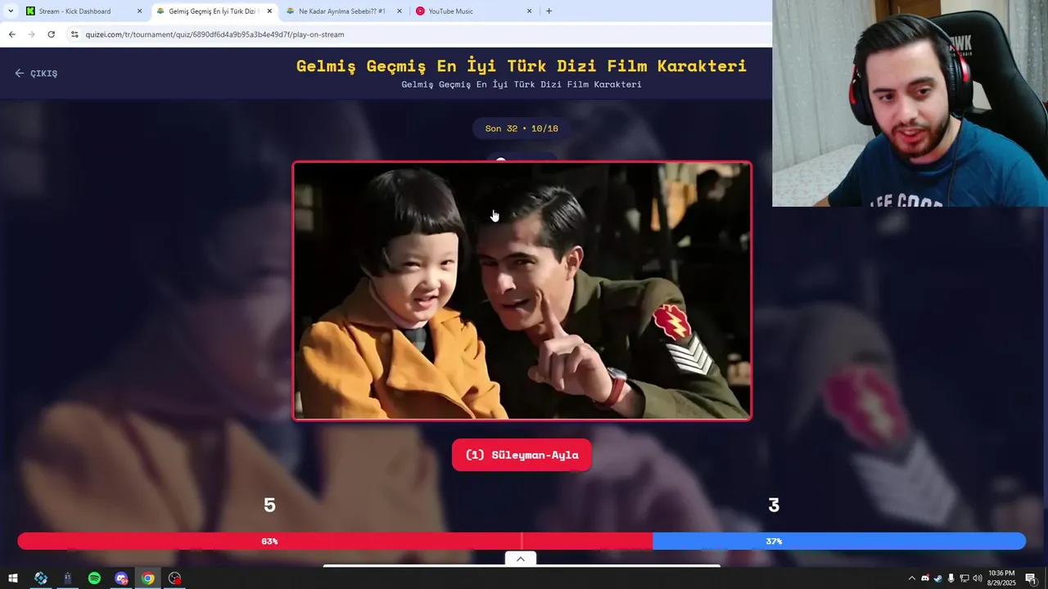
Task: Click the quiz subtitle under the heading
Action: click(522, 85)
